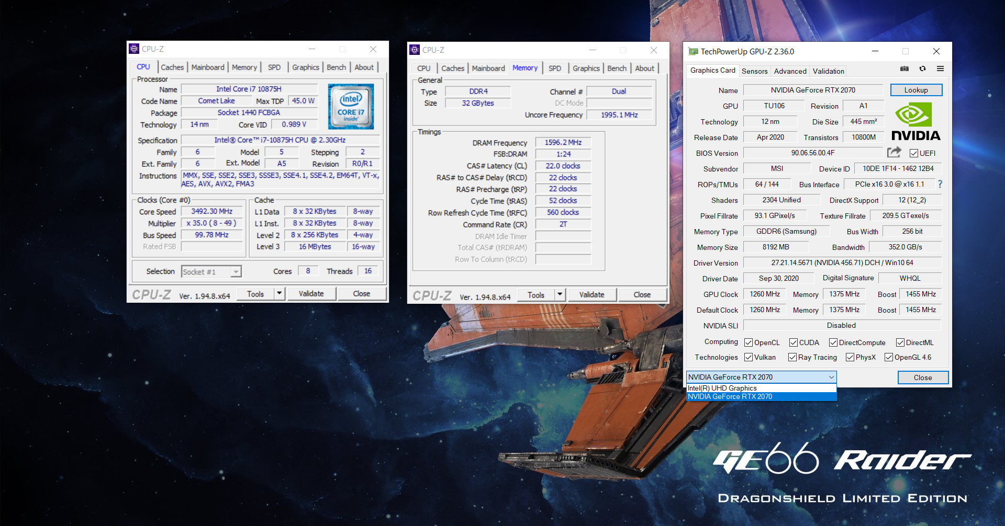Click the Bus Interface question mark
Screen dimensions: 1005x526
[x=940, y=184]
